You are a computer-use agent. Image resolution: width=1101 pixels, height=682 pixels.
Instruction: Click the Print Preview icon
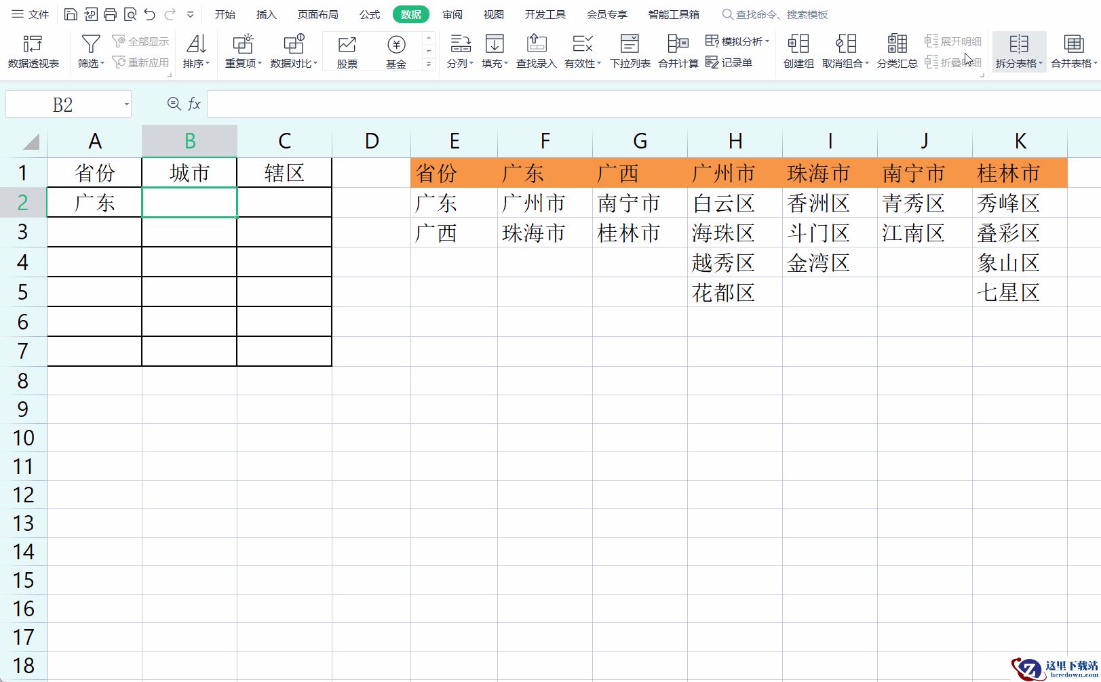pyautogui.click(x=130, y=14)
